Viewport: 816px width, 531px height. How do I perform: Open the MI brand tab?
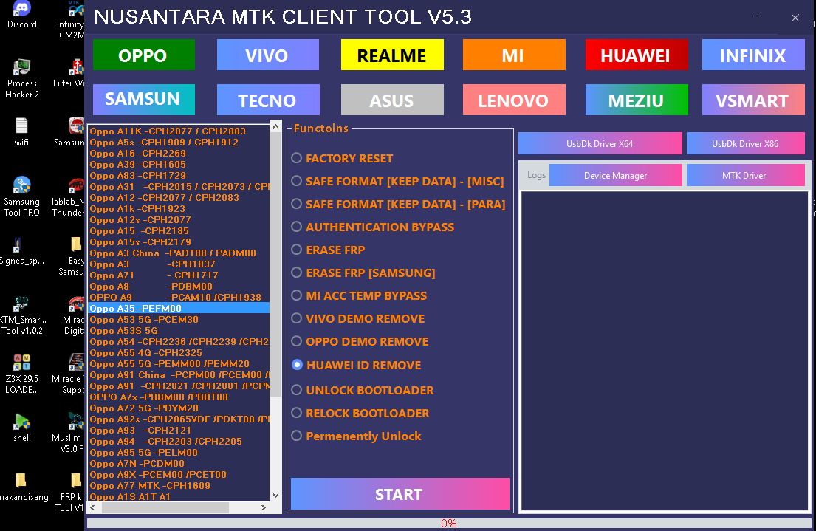[514, 55]
